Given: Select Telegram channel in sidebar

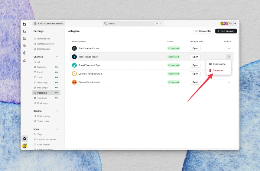Looking at the screenshot, I should 46,98.
